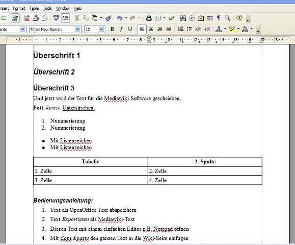Click the underlined word 'Unterstrichen.'
This screenshot has width=295, height=245.
(78, 108)
